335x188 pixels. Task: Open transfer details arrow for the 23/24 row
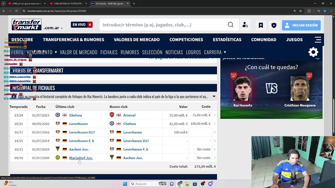[215, 115]
